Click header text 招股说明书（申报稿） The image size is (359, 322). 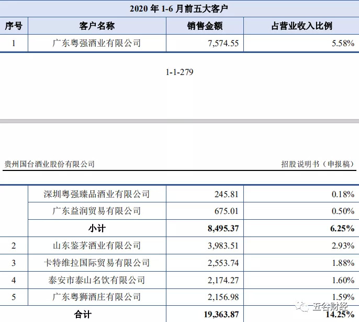[x=318, y=164]
